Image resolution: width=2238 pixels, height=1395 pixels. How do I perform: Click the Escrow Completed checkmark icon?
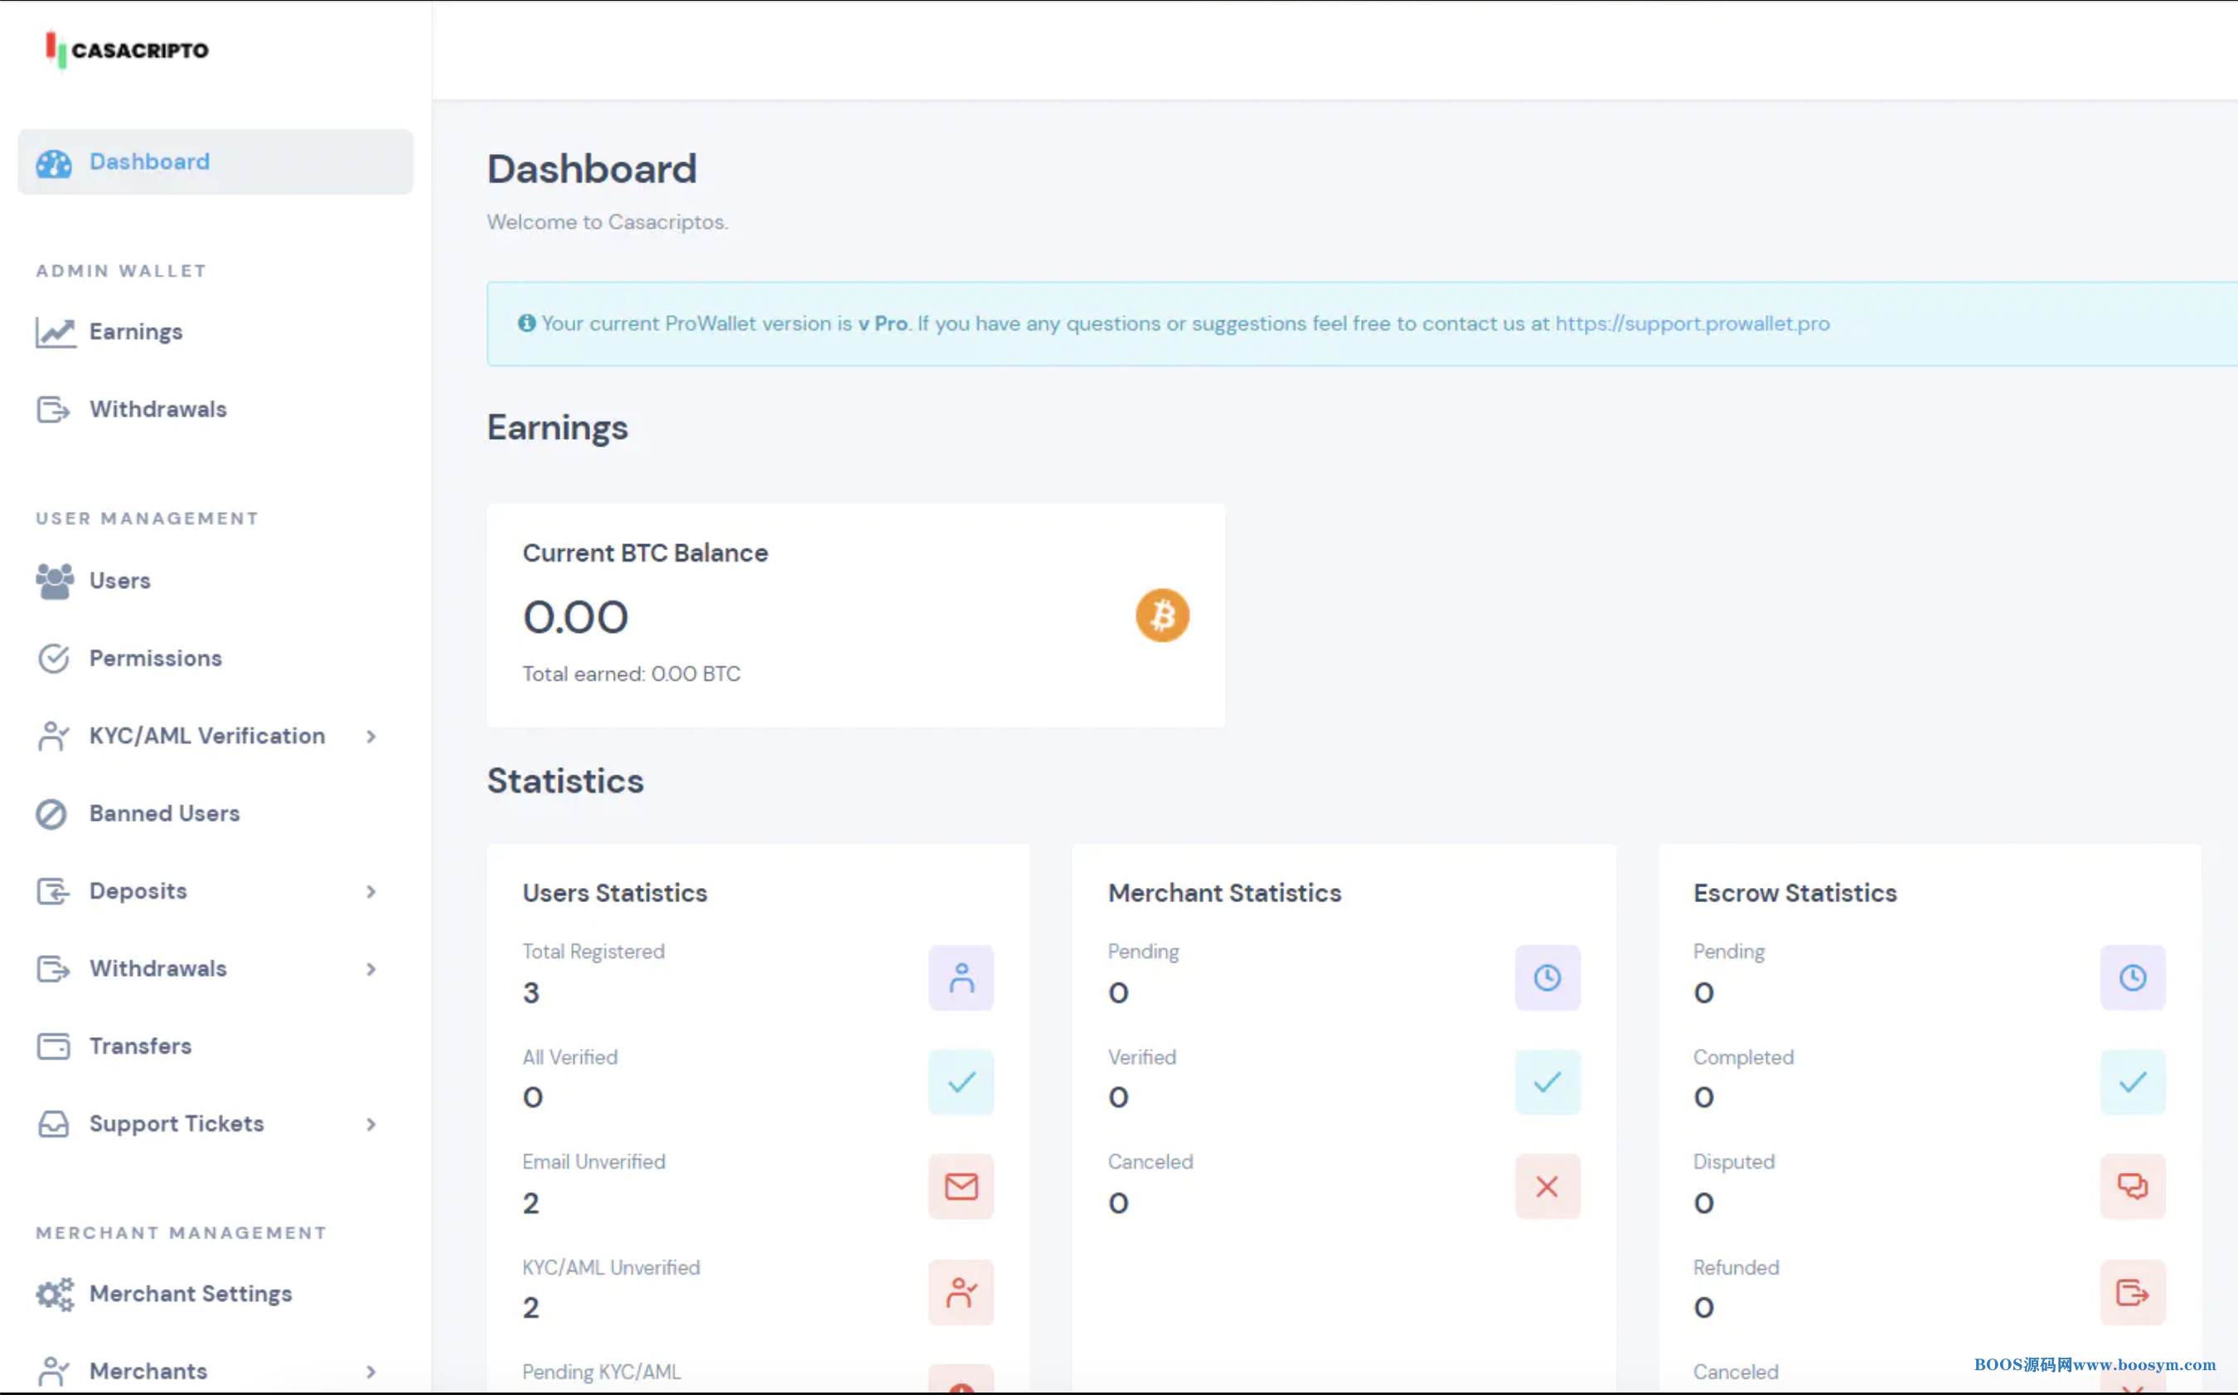pyautogui.click(x=2133, y=1082)
